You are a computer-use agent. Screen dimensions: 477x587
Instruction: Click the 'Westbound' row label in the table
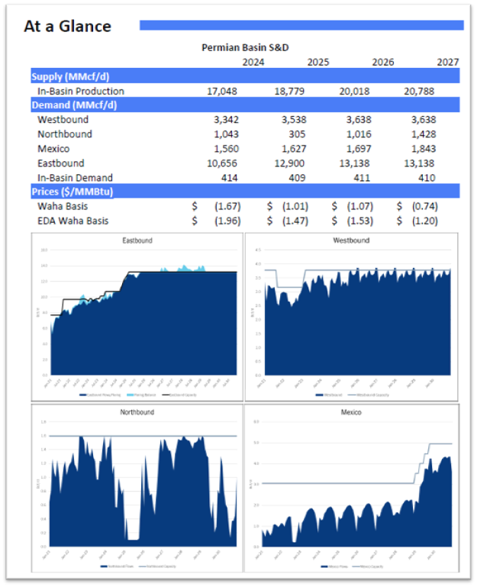coord(63,120)
